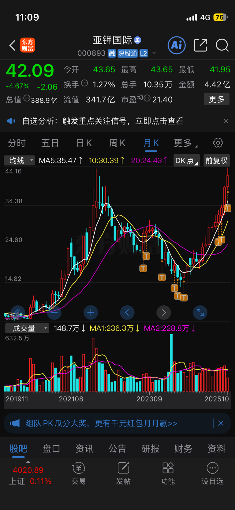Expand the 更多 chart period menu
235x510 pixels.
coord(185,143)
